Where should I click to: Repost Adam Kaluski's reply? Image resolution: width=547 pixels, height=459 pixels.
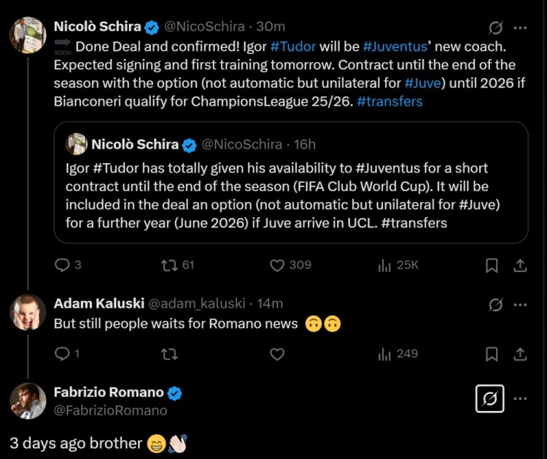pyautogui.click(x=169, y=354)
